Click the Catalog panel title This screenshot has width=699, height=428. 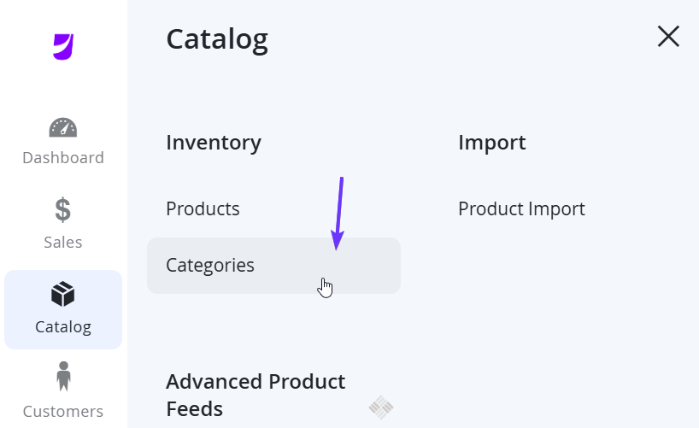point(217,39)
